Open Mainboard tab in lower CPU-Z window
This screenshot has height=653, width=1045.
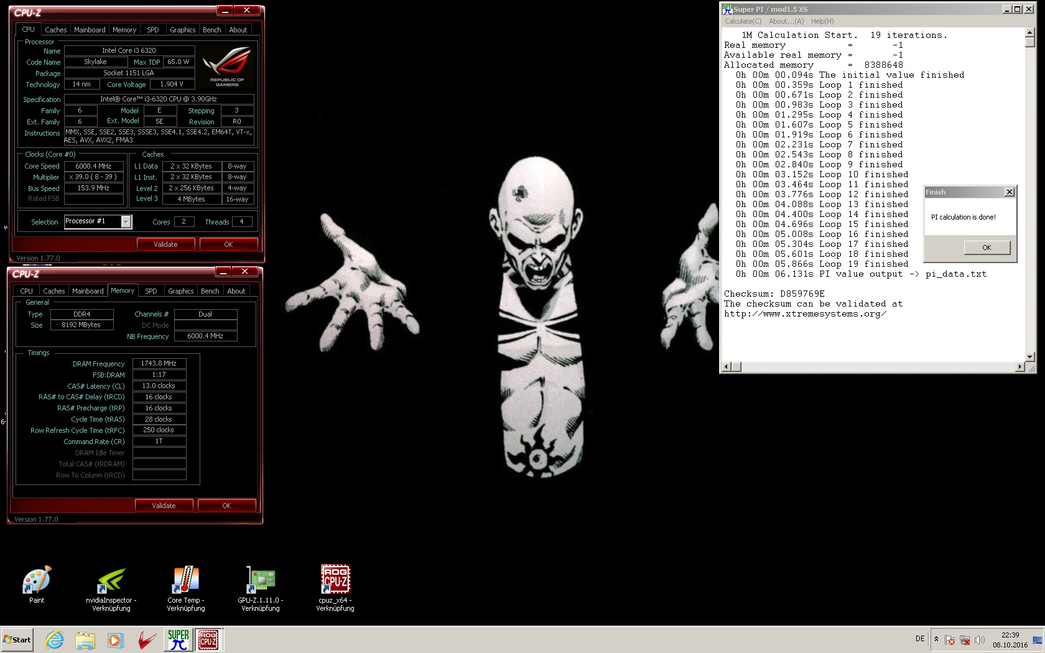[88, 291]
